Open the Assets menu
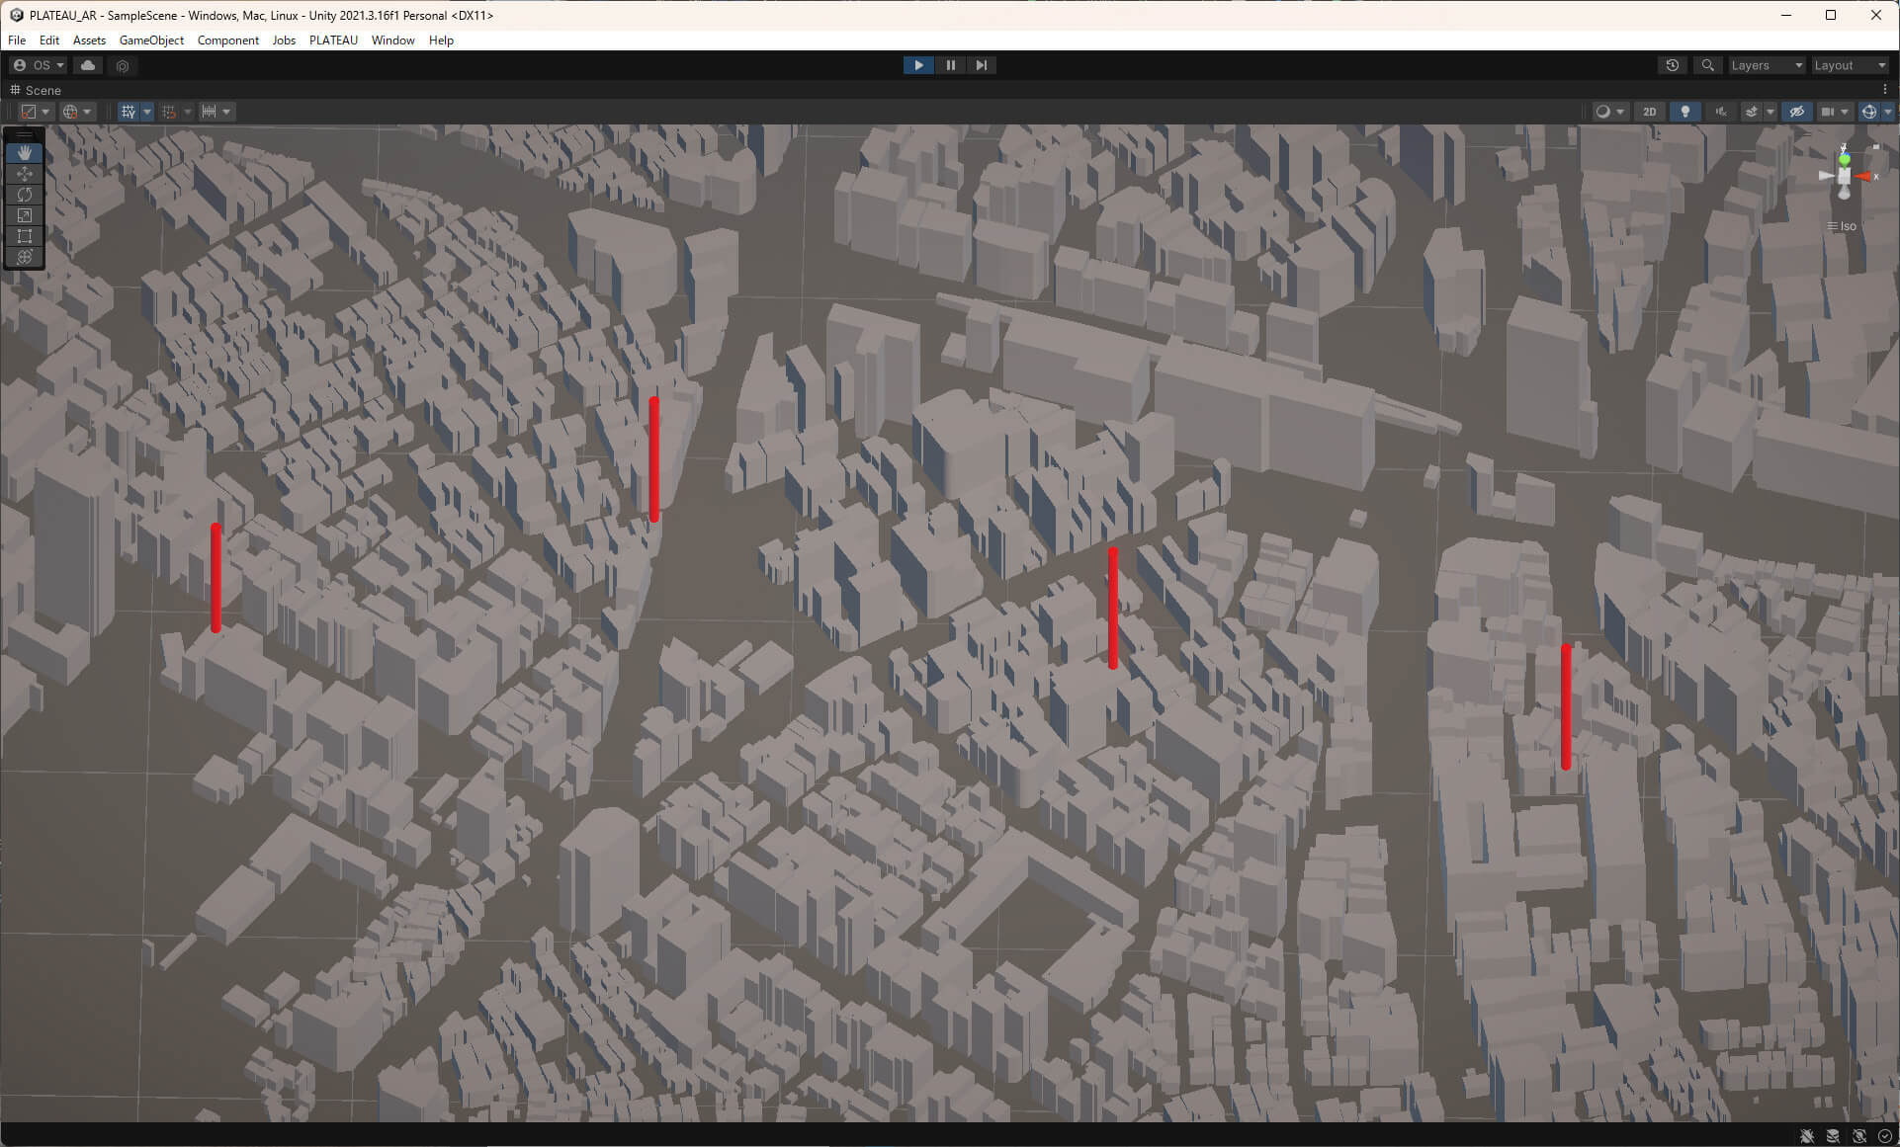Viewport: 1900px width, 1147px height. click(89, 41)
